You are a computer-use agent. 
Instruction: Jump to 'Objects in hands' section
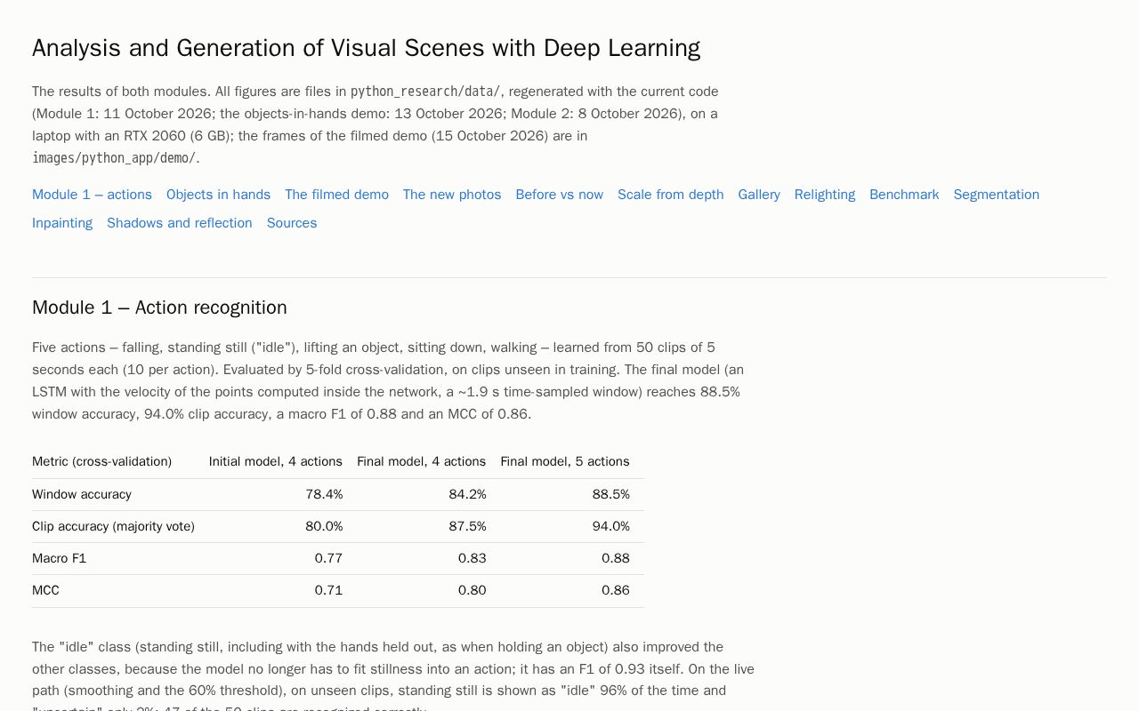tap(218, 195)
